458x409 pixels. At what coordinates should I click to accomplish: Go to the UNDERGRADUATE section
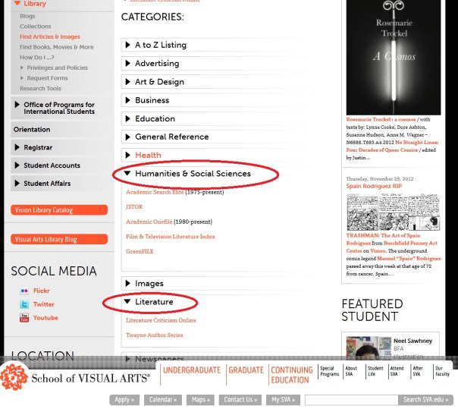[x=192, y=370]
